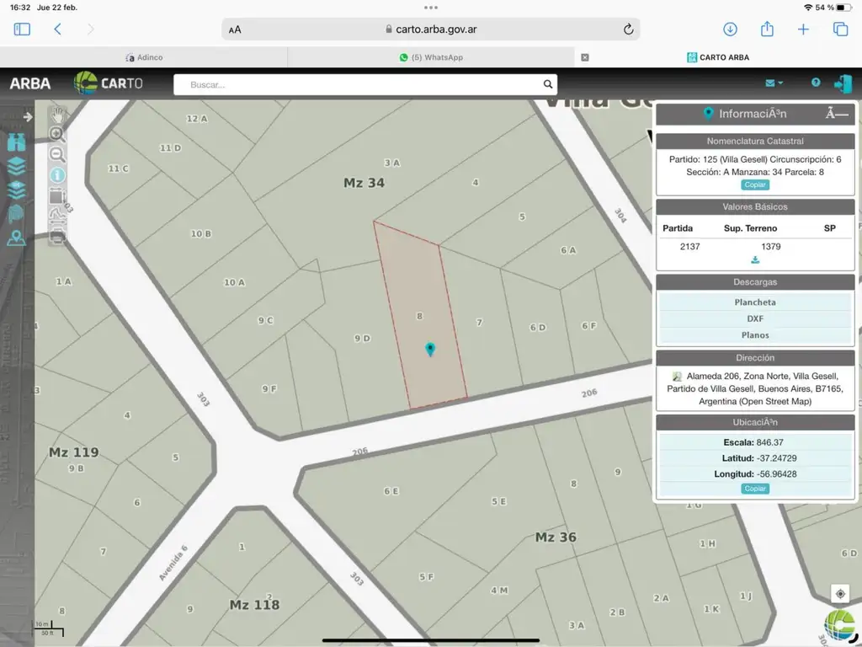Expand the left sidebar arrow
This screenshot has height=647, width=862.
pyautogui.click(x=27, y=117)
